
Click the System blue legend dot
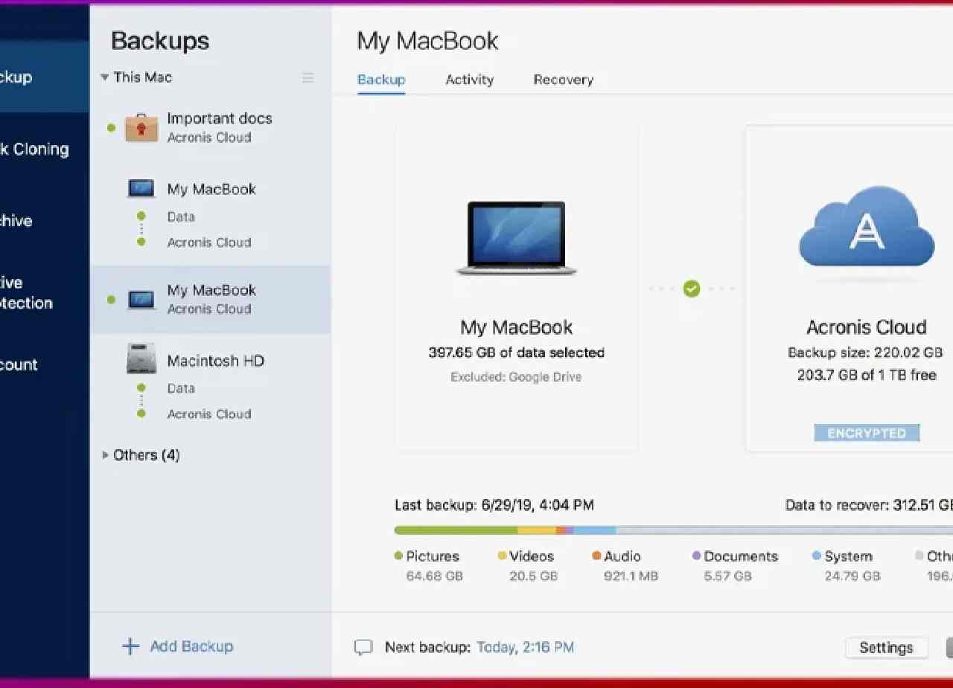pos(816,556)
